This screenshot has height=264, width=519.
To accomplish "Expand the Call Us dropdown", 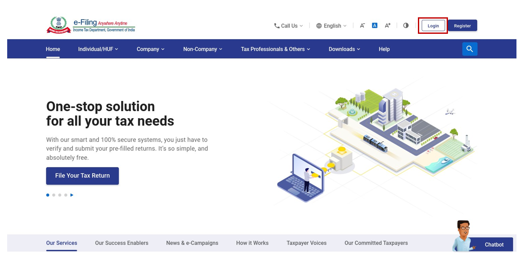I will tap(288, 26).
